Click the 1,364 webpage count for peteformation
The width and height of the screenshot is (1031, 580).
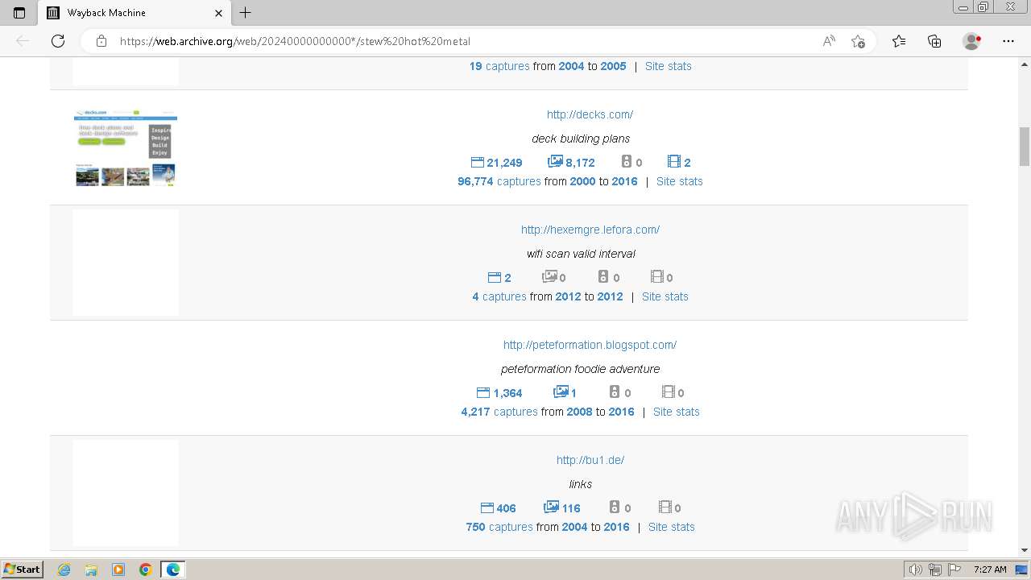pos(507,393)
